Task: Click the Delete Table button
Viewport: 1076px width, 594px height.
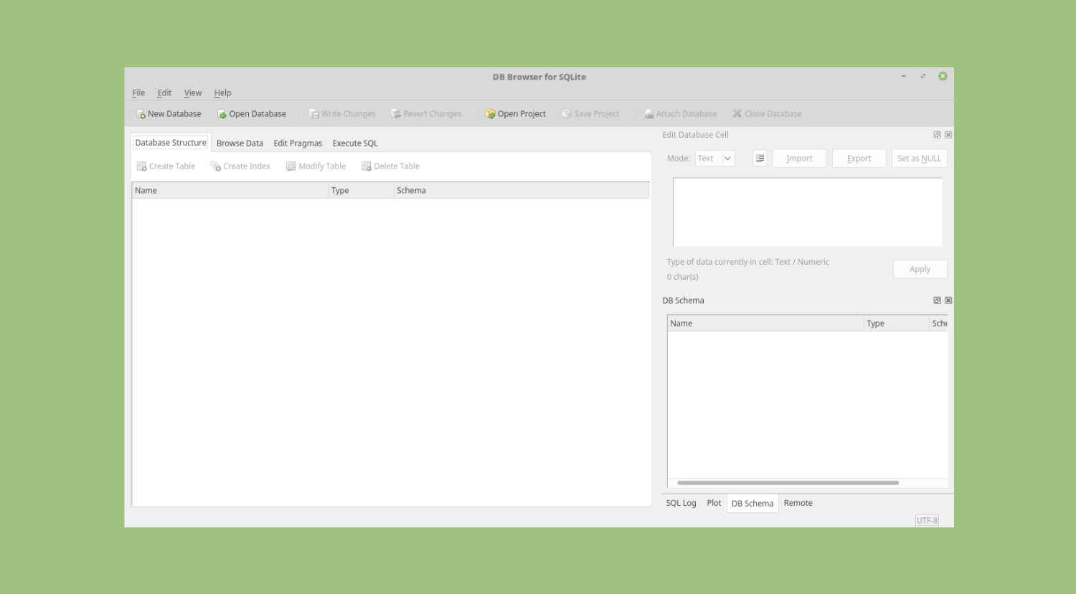Action: click(x=390, y=166)
